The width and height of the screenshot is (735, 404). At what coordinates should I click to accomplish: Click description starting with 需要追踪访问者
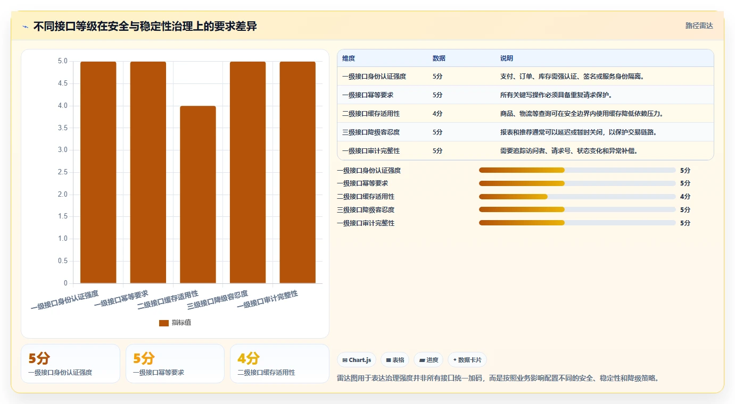[x=569, y=150]
